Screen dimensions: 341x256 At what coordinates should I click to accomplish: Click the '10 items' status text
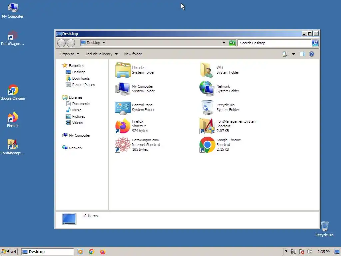click(x=90, y=216)
